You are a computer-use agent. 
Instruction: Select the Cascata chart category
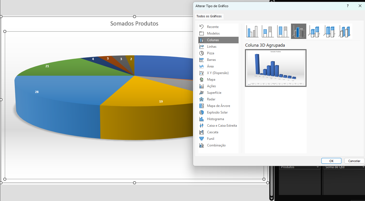click(218, 132)
